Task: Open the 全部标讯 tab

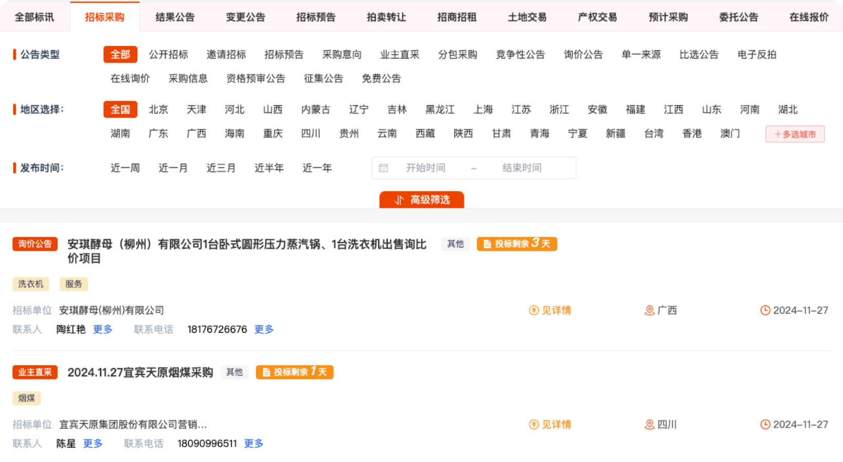Action: point(34,17)
